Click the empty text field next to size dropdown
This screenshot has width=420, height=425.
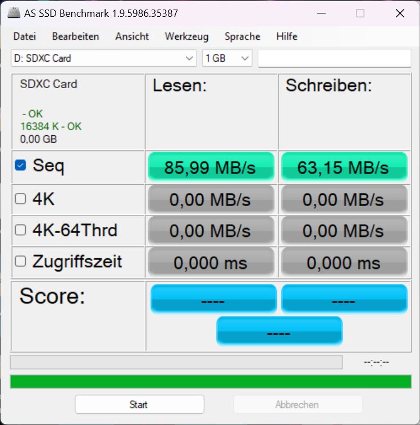[335, 58]
